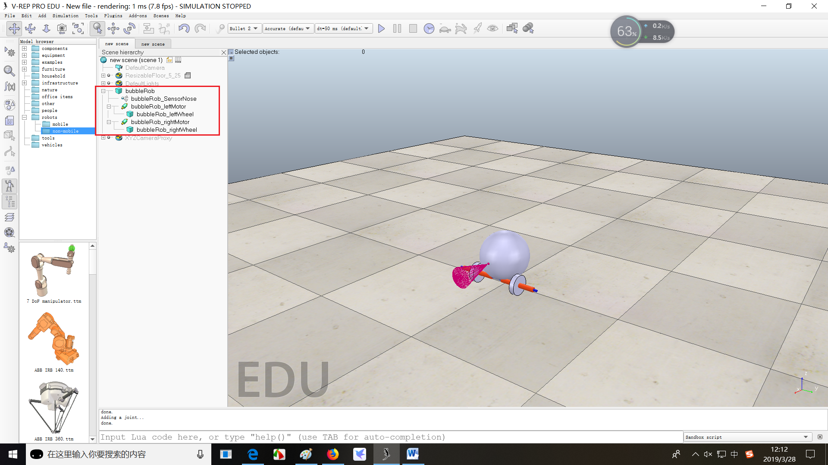828x465 pixels.
Task: Select bubbleRob_SensorNose in scene hierarchy
Action: 163,99
